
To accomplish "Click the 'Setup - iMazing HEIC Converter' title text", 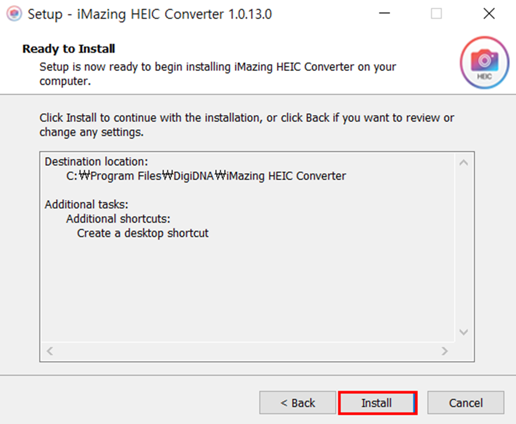I will click(150, 14).
